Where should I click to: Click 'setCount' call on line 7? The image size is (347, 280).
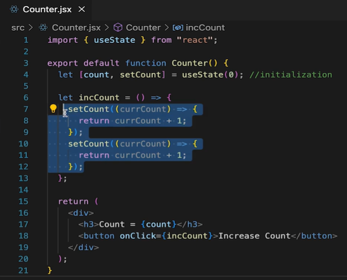point(88,109)
